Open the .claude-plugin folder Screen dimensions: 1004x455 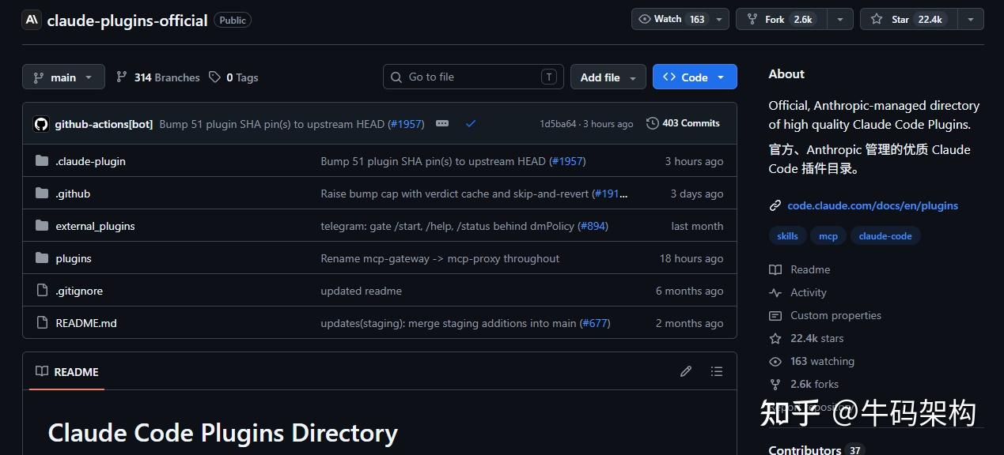pos(90,161)
